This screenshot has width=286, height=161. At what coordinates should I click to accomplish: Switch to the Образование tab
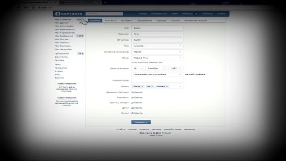144,21
